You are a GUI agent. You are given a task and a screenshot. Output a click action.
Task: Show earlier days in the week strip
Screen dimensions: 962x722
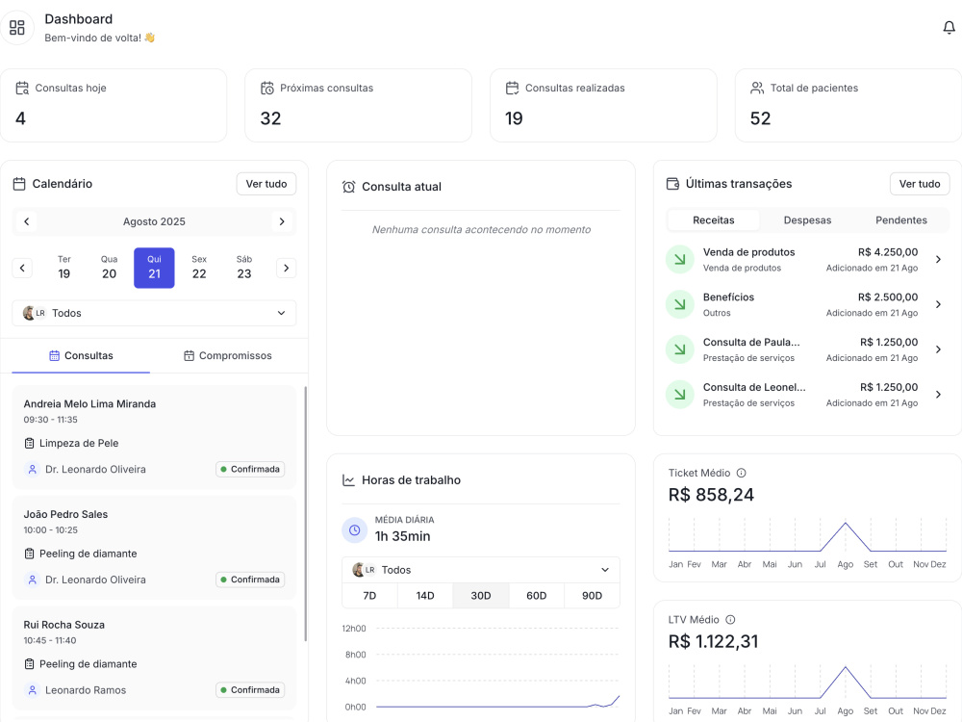[22, 268]
